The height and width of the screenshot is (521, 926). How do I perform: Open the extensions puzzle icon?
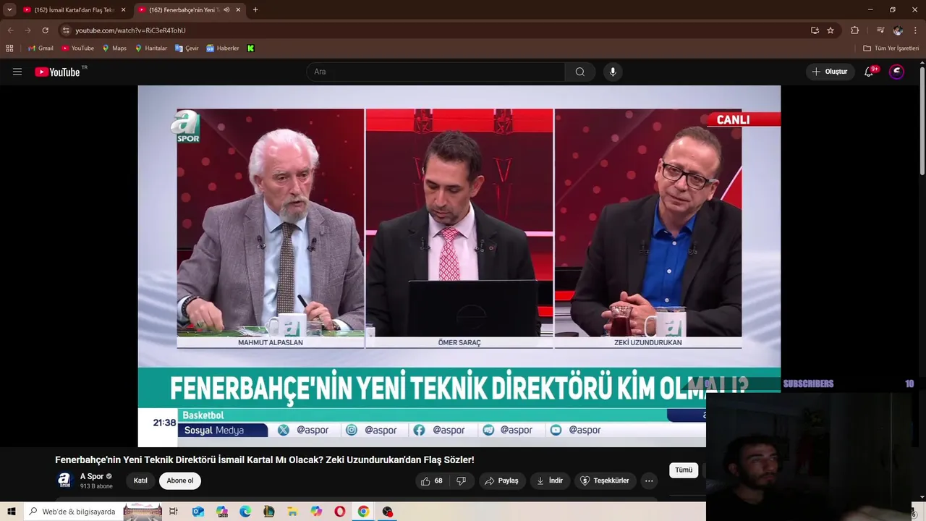pos(854,30)
